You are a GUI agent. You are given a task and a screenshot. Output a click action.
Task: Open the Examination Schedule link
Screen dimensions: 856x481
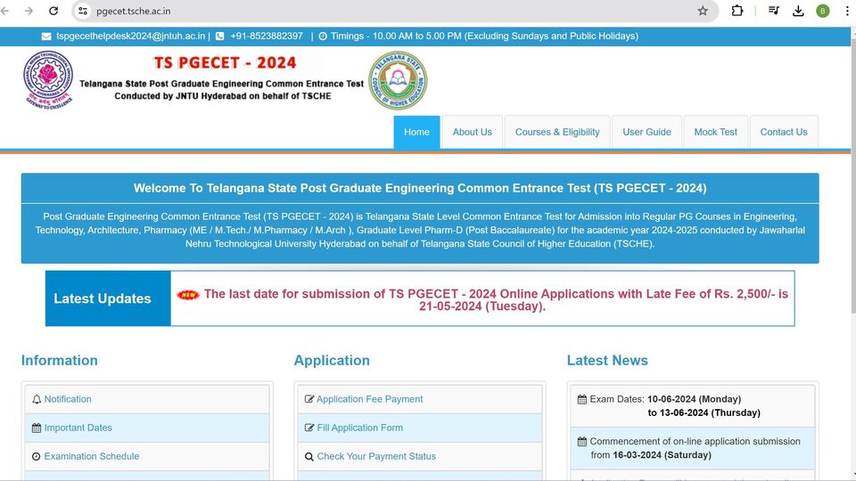pyautogui.click(x=92, y=456)
